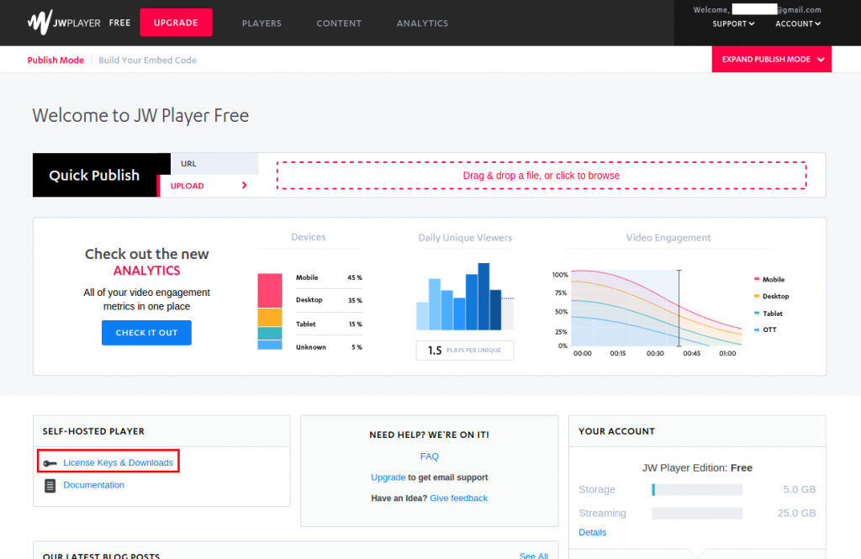Viewport: 861px width, 559px height.
Task: Open the Analytics menu item
Action: (x=422, y=24)
